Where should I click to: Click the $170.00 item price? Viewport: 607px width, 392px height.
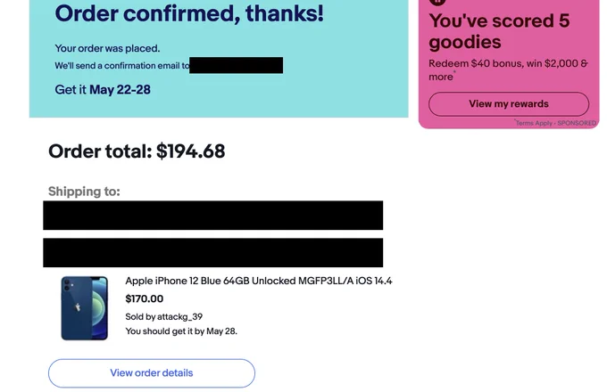(x=145, y=298)
